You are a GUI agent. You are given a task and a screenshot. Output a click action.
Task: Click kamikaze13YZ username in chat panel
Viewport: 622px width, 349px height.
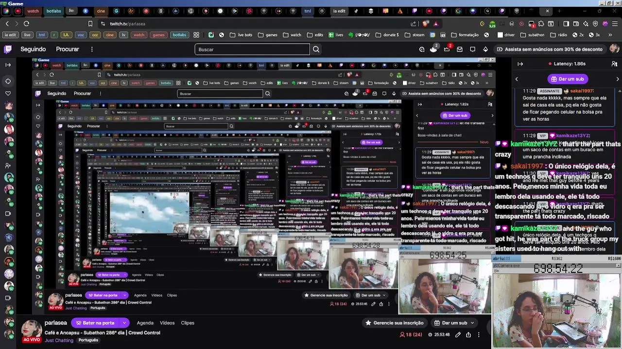coord(573,136)
